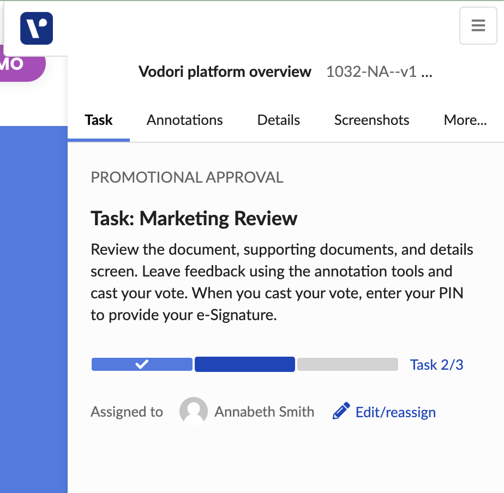Image resolution: width=504 pixels, height=493 pixels.
Task: Select the Task tab
Action: [x=98, y=120]
